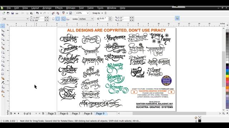
Task: Select the Interactive Blend tool
Action: pos(3,78)
